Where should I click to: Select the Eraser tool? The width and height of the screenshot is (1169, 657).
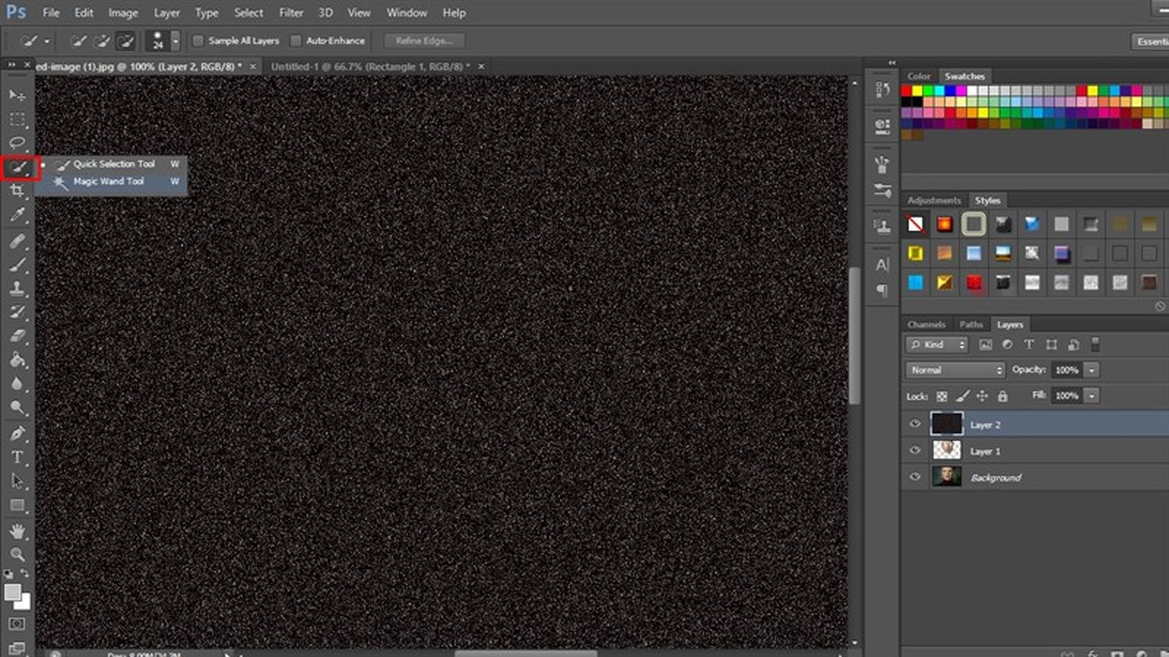click(17, 337)
